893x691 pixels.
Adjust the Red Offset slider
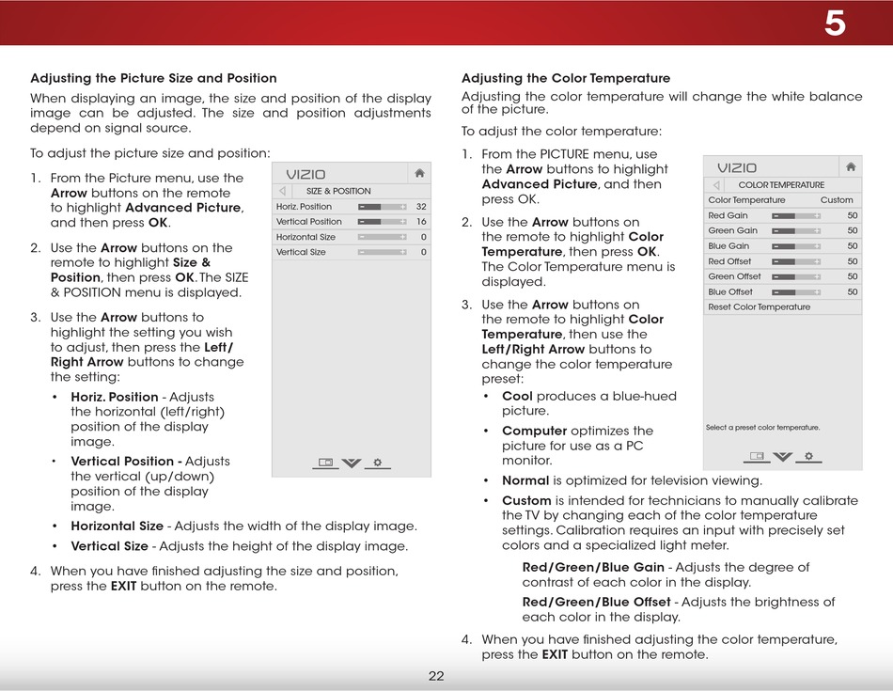tap(796, 261)
